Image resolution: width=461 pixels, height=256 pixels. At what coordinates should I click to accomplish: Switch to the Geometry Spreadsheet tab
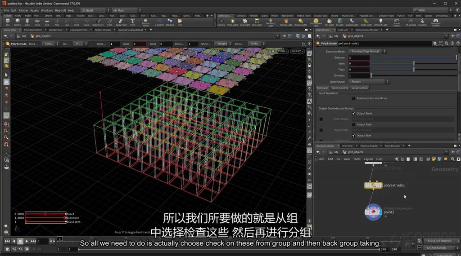click(131, 30)
